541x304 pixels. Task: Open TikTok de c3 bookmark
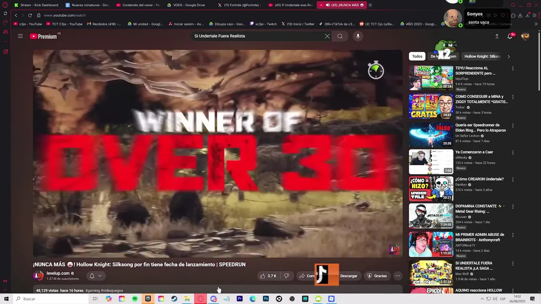tap(337, 24)
